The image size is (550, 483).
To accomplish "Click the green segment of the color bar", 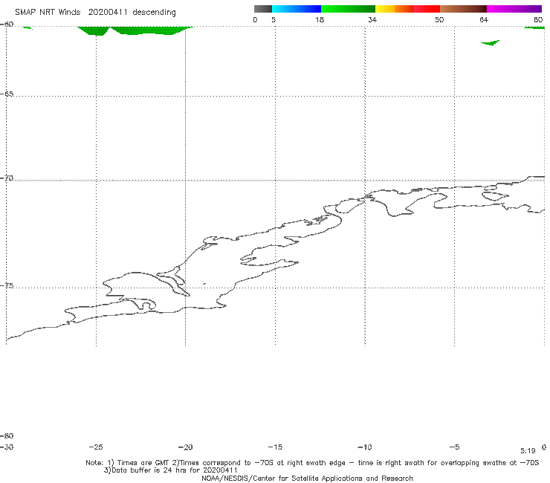I will (x=348, y=9).
